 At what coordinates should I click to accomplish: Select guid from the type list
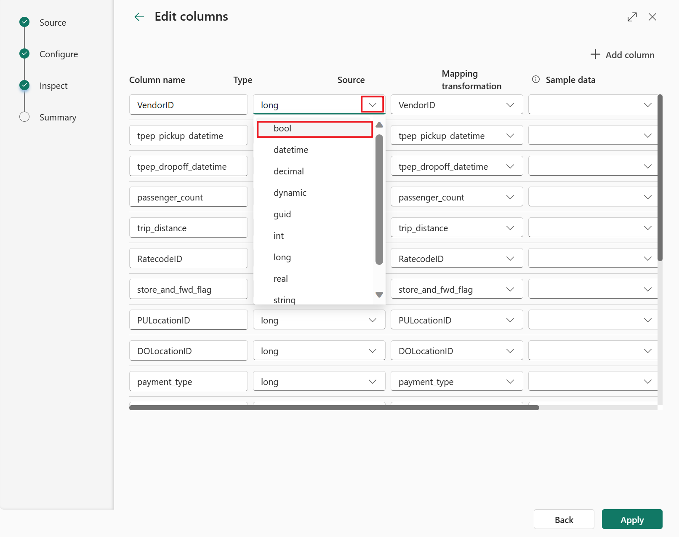pyautogui.click(x=315, y=214)
